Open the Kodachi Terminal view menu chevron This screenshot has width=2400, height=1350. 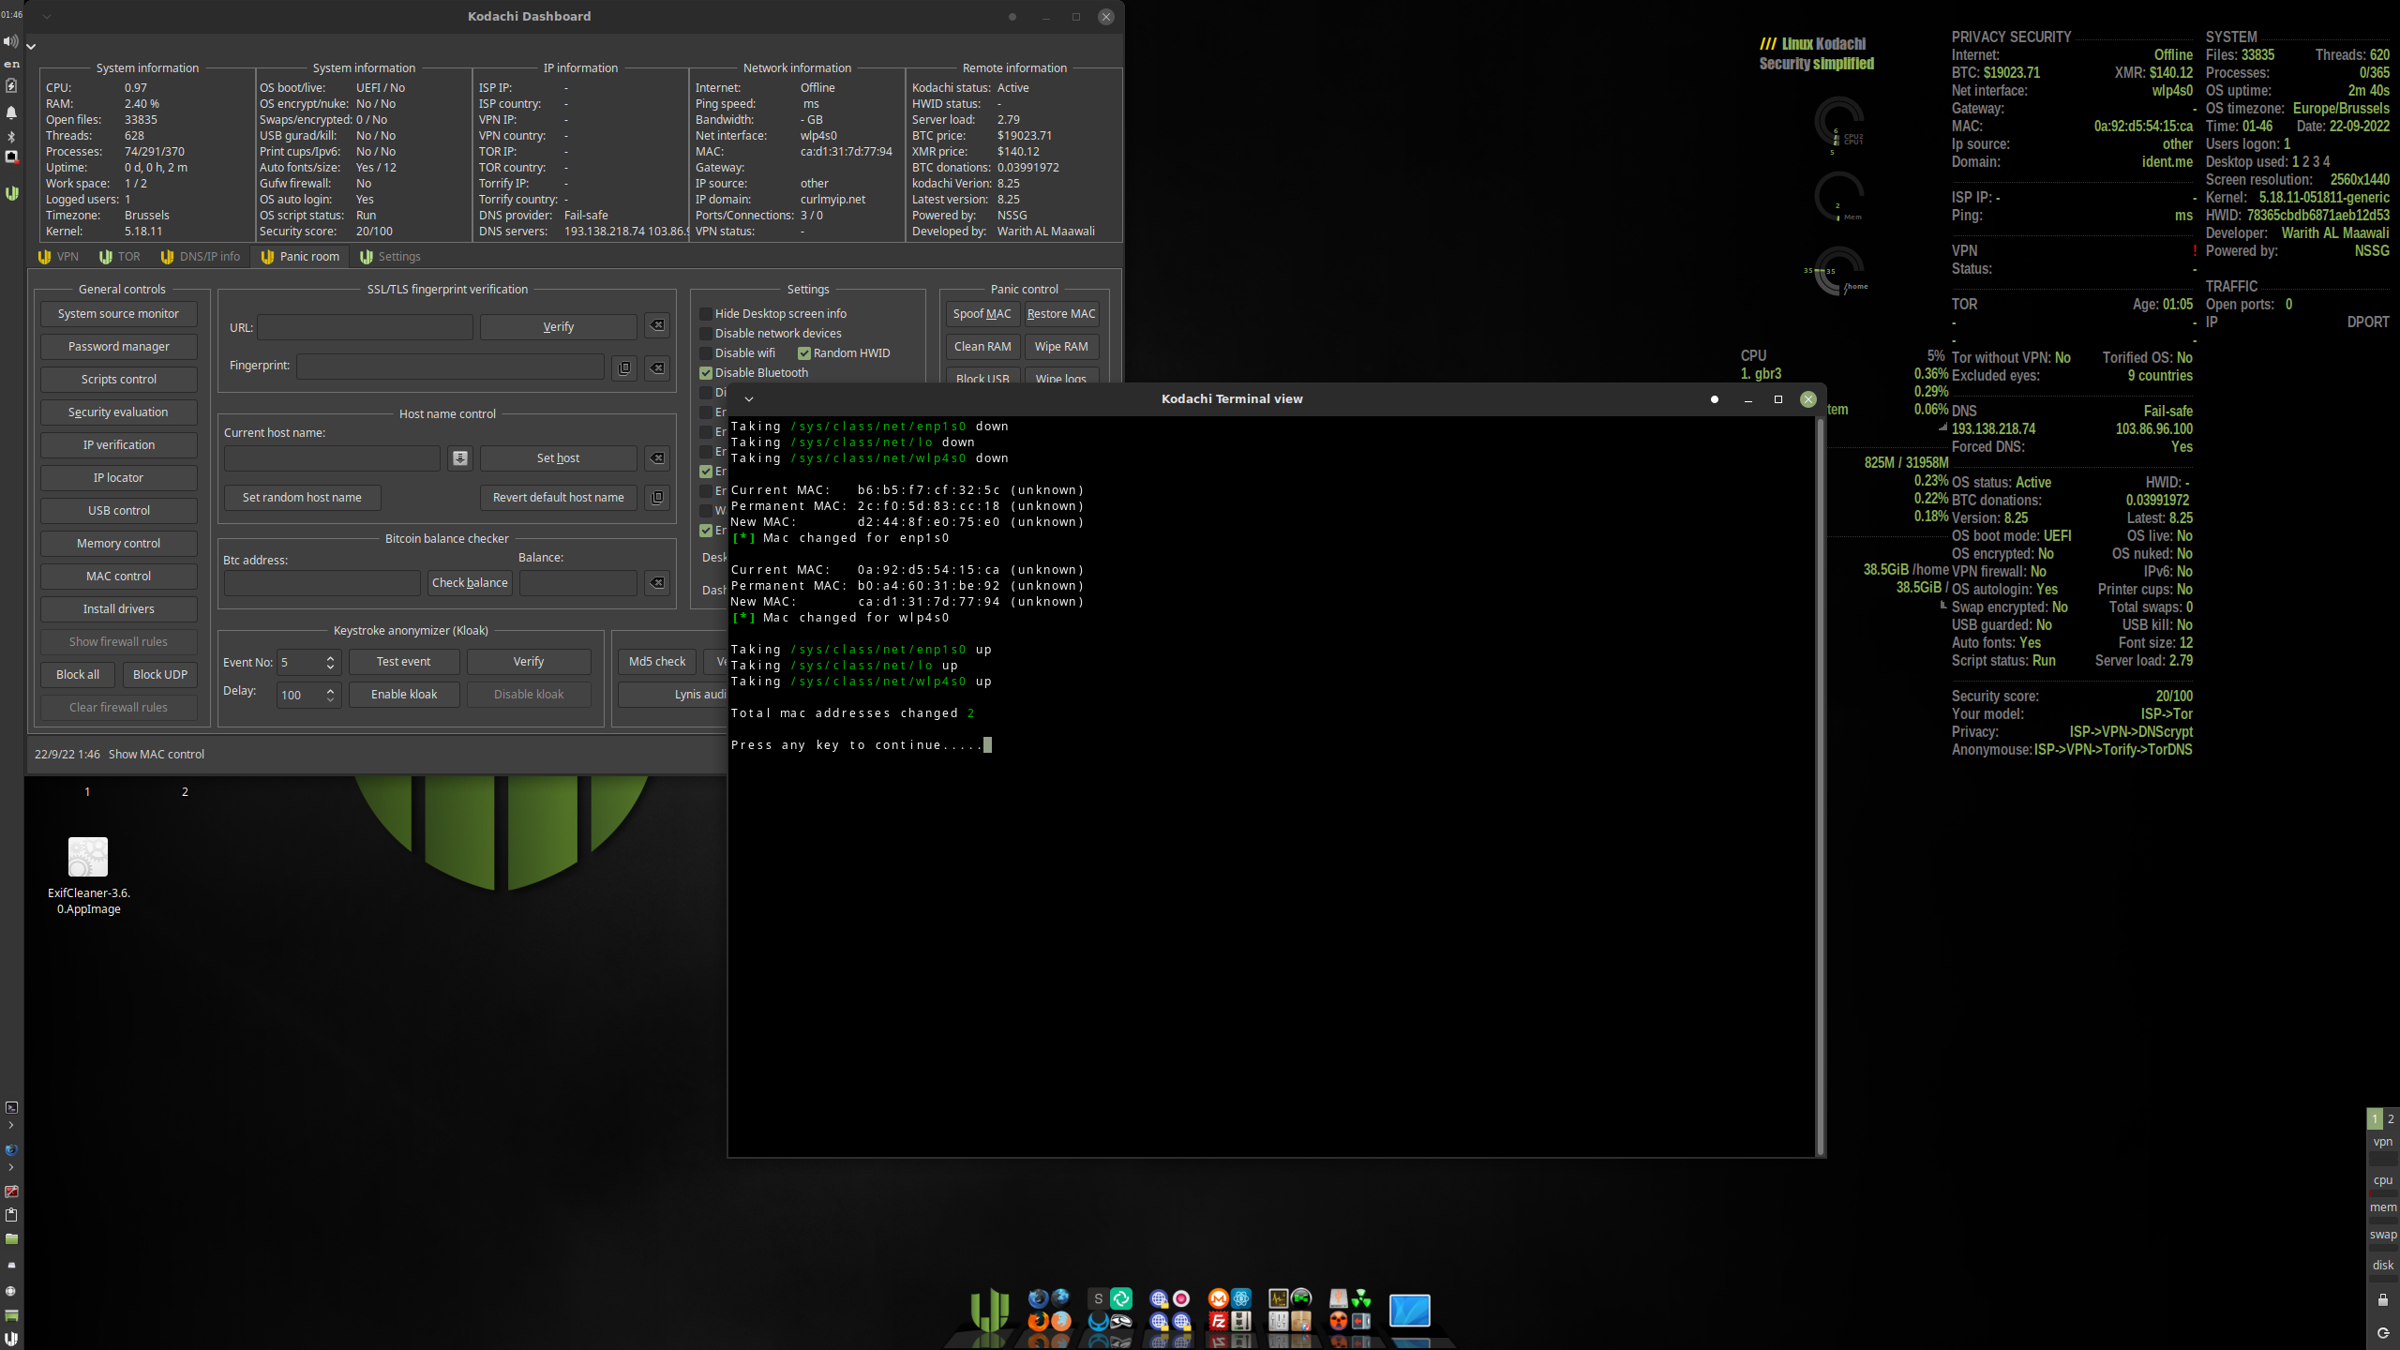[749, 399]
